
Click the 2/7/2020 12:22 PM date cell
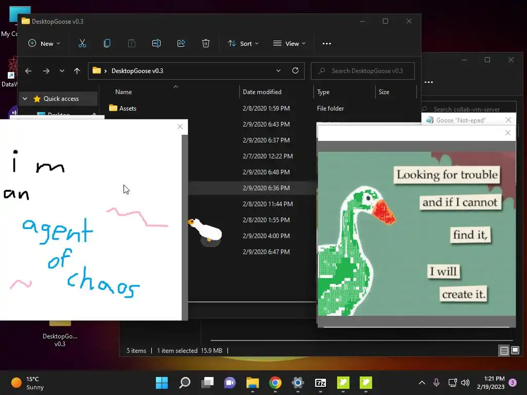(268, 156)
